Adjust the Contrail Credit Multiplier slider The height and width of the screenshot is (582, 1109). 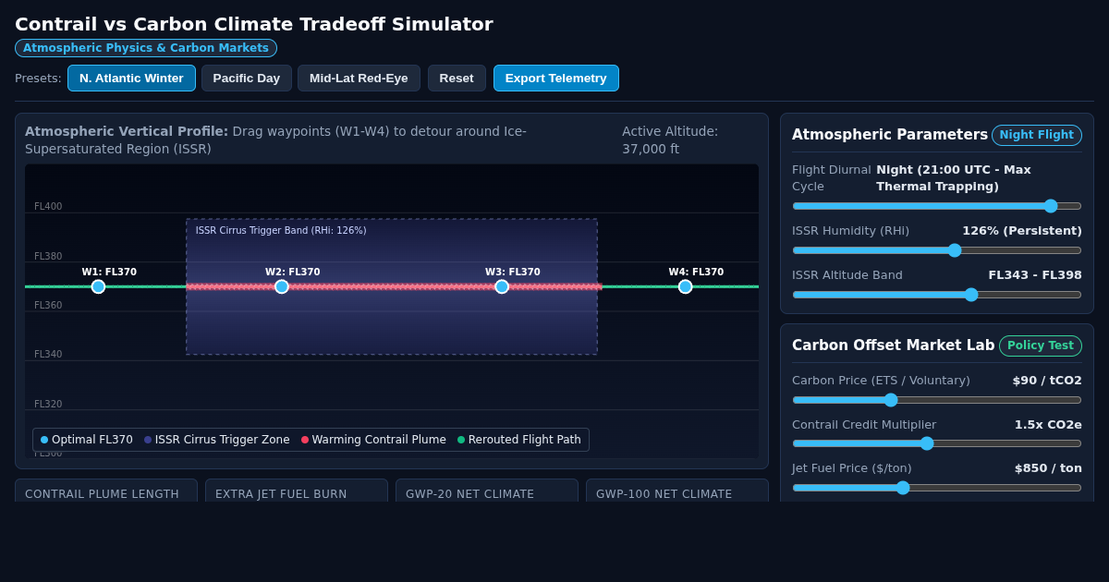(x=937, y=443)
